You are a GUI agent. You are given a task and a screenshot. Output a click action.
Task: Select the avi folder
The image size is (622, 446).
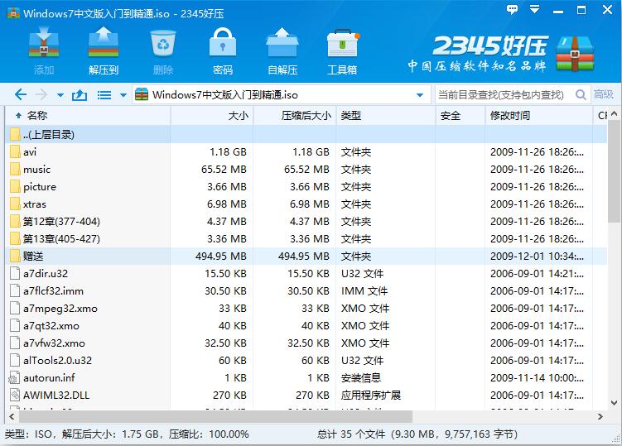[306, 151]
